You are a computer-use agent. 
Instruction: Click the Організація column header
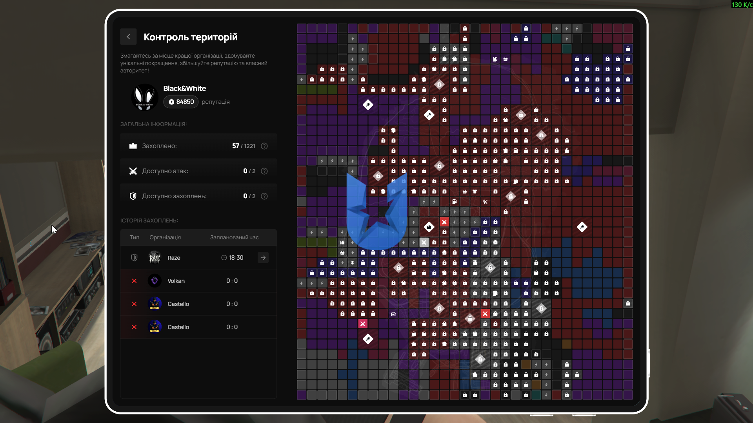165,237
